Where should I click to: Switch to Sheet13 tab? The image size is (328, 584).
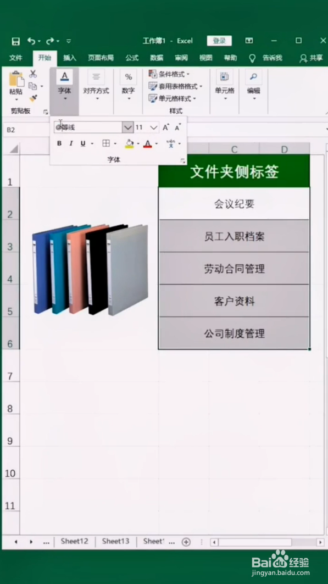[116, 541]
